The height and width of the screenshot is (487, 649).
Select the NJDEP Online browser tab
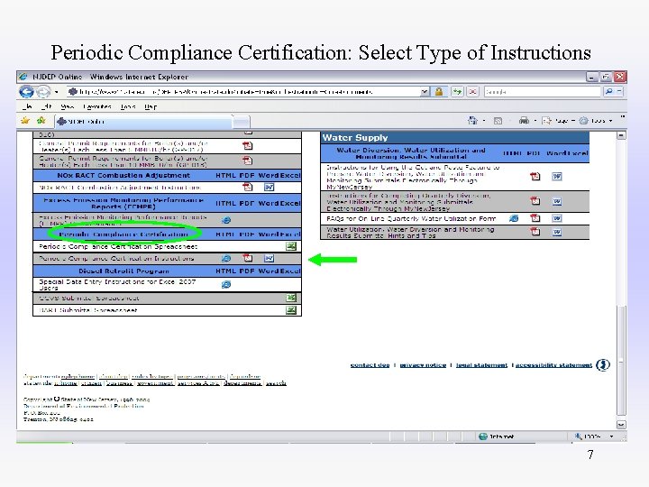[142, 122]
